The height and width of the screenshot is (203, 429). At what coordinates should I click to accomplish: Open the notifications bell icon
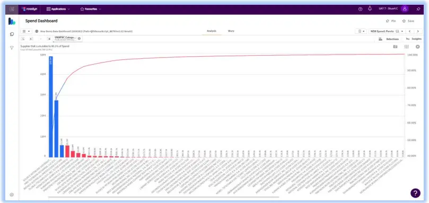(370, 8)
